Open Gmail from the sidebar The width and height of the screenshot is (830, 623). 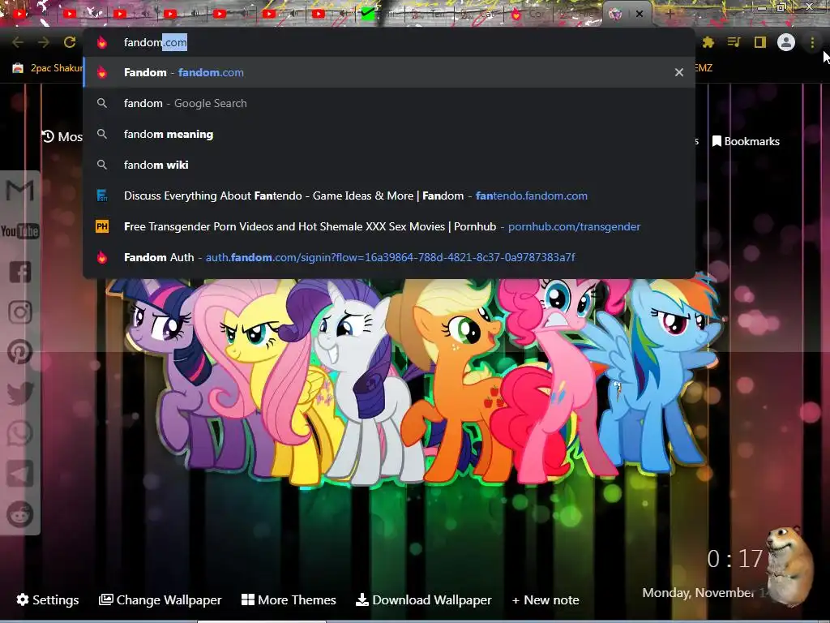click(20, 191)
